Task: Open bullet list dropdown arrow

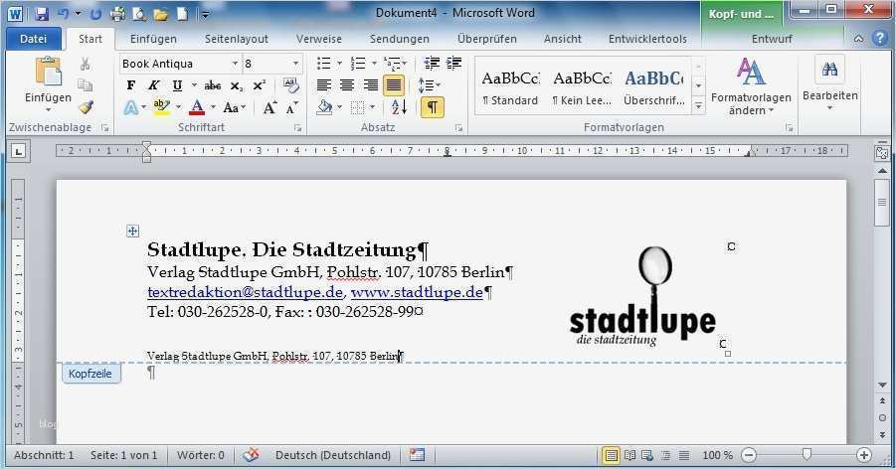Action: 339,64
